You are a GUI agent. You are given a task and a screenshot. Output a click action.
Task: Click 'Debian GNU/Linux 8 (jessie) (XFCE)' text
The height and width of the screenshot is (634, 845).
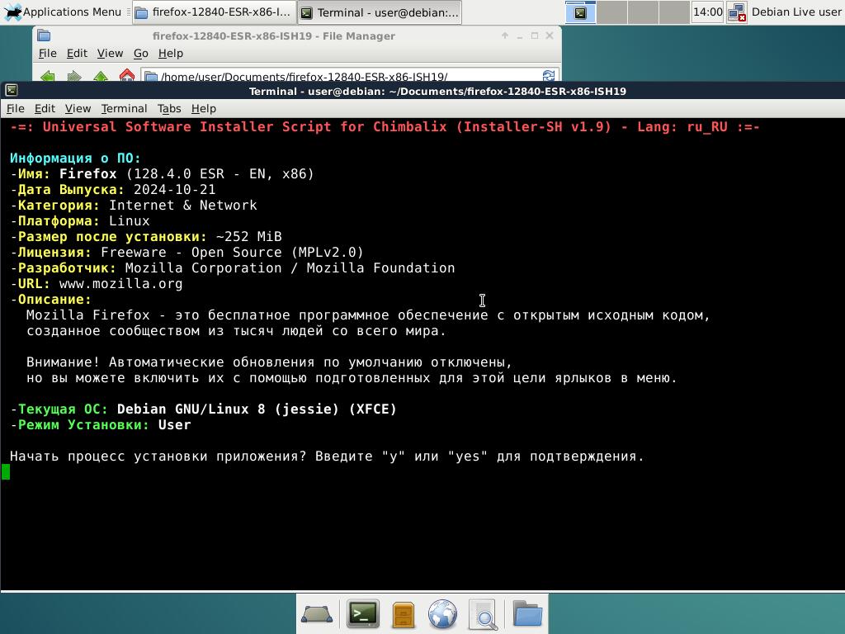click(257, 409)
